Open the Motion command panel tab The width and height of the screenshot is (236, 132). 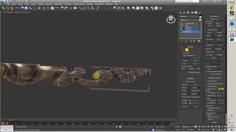[192, 13]
